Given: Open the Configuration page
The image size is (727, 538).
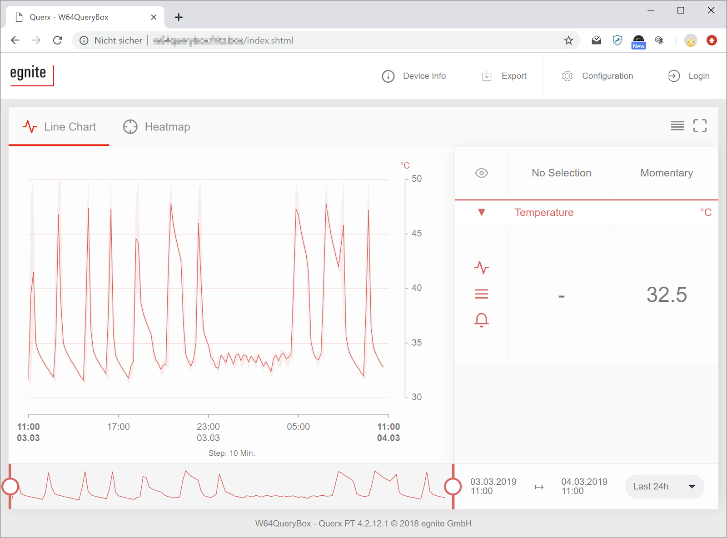Looking at the screenshot, I should pyautogui.click(x=597, y=76).
